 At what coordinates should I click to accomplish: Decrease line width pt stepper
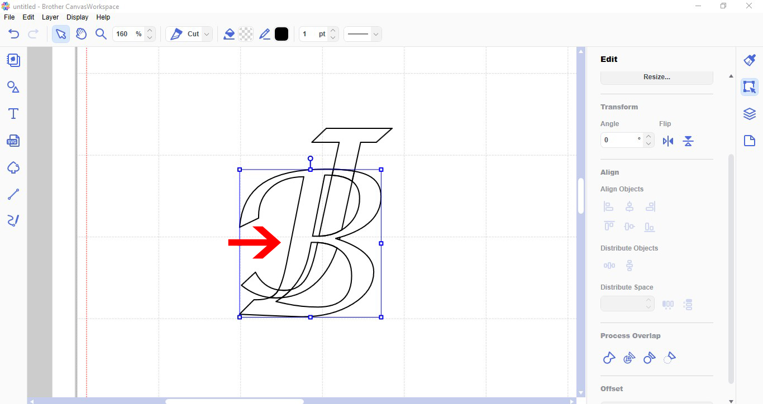click(x=333, y=38)
